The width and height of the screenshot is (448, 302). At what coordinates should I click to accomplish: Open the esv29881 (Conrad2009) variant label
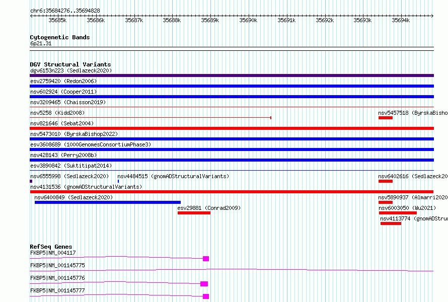pyautogui.click(x=209, y=208)
